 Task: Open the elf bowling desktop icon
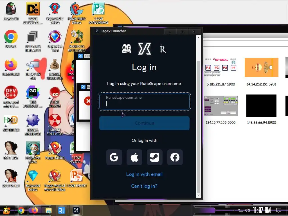click(33, 152)
